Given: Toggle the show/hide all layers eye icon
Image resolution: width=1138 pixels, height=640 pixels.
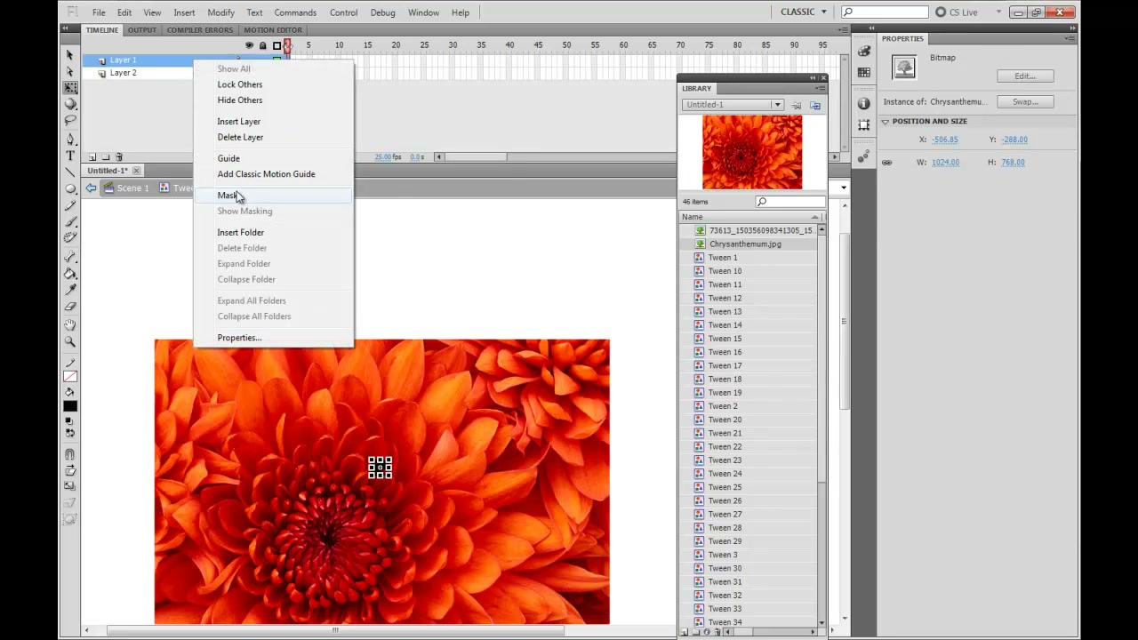Looking at the screenshot, I should tap(249, 45).
